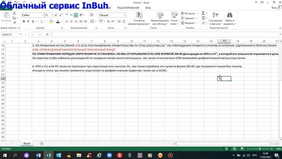
Task: Open font size 11 dropdown
Action: click(x=52, y=15)
